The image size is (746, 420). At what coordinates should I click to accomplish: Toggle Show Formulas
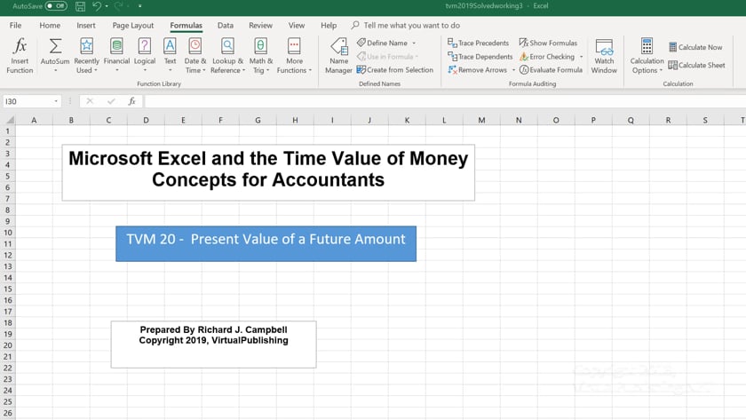pos(548,43)
